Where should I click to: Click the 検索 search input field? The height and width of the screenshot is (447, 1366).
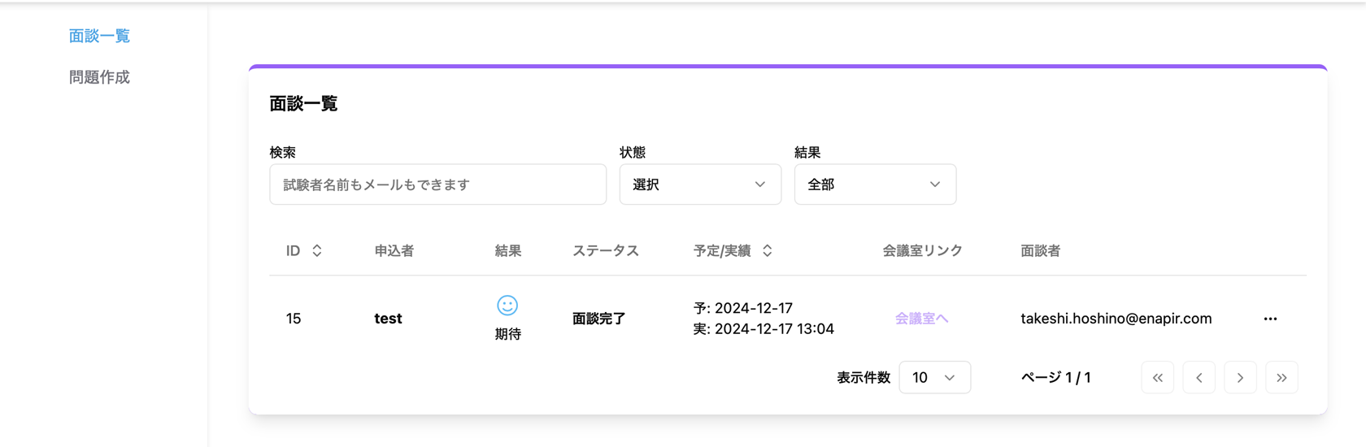point(437,184)
